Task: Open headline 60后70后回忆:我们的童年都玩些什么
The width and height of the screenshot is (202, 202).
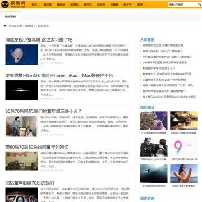Action: [43, 111]
